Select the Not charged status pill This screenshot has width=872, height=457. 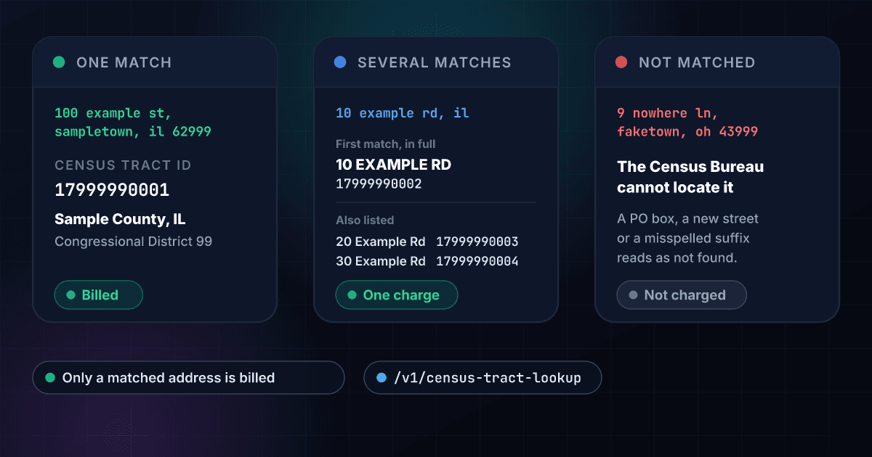coord(682,295)
